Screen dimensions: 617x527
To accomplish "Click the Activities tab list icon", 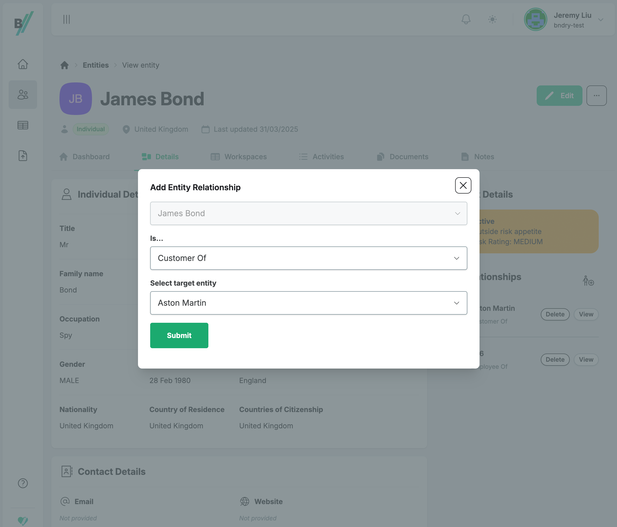I will point(303,157).
